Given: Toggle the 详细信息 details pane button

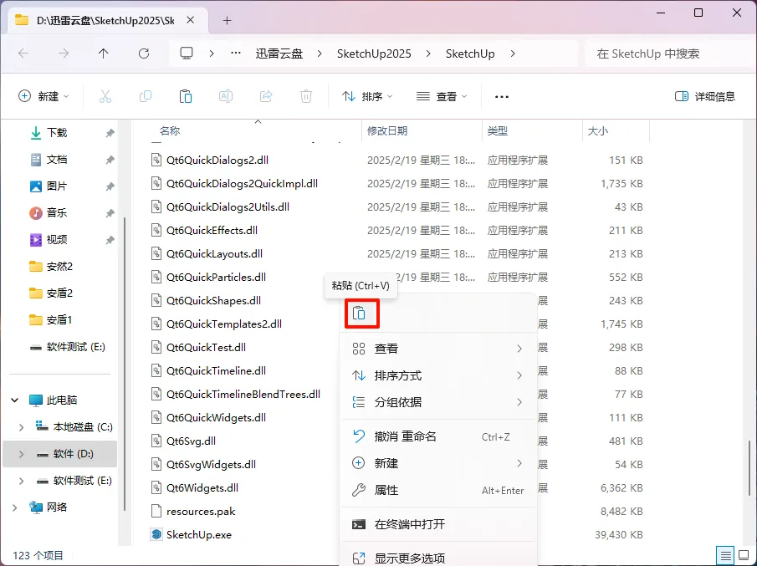Looking at the screenshot, I should (705, 96).
